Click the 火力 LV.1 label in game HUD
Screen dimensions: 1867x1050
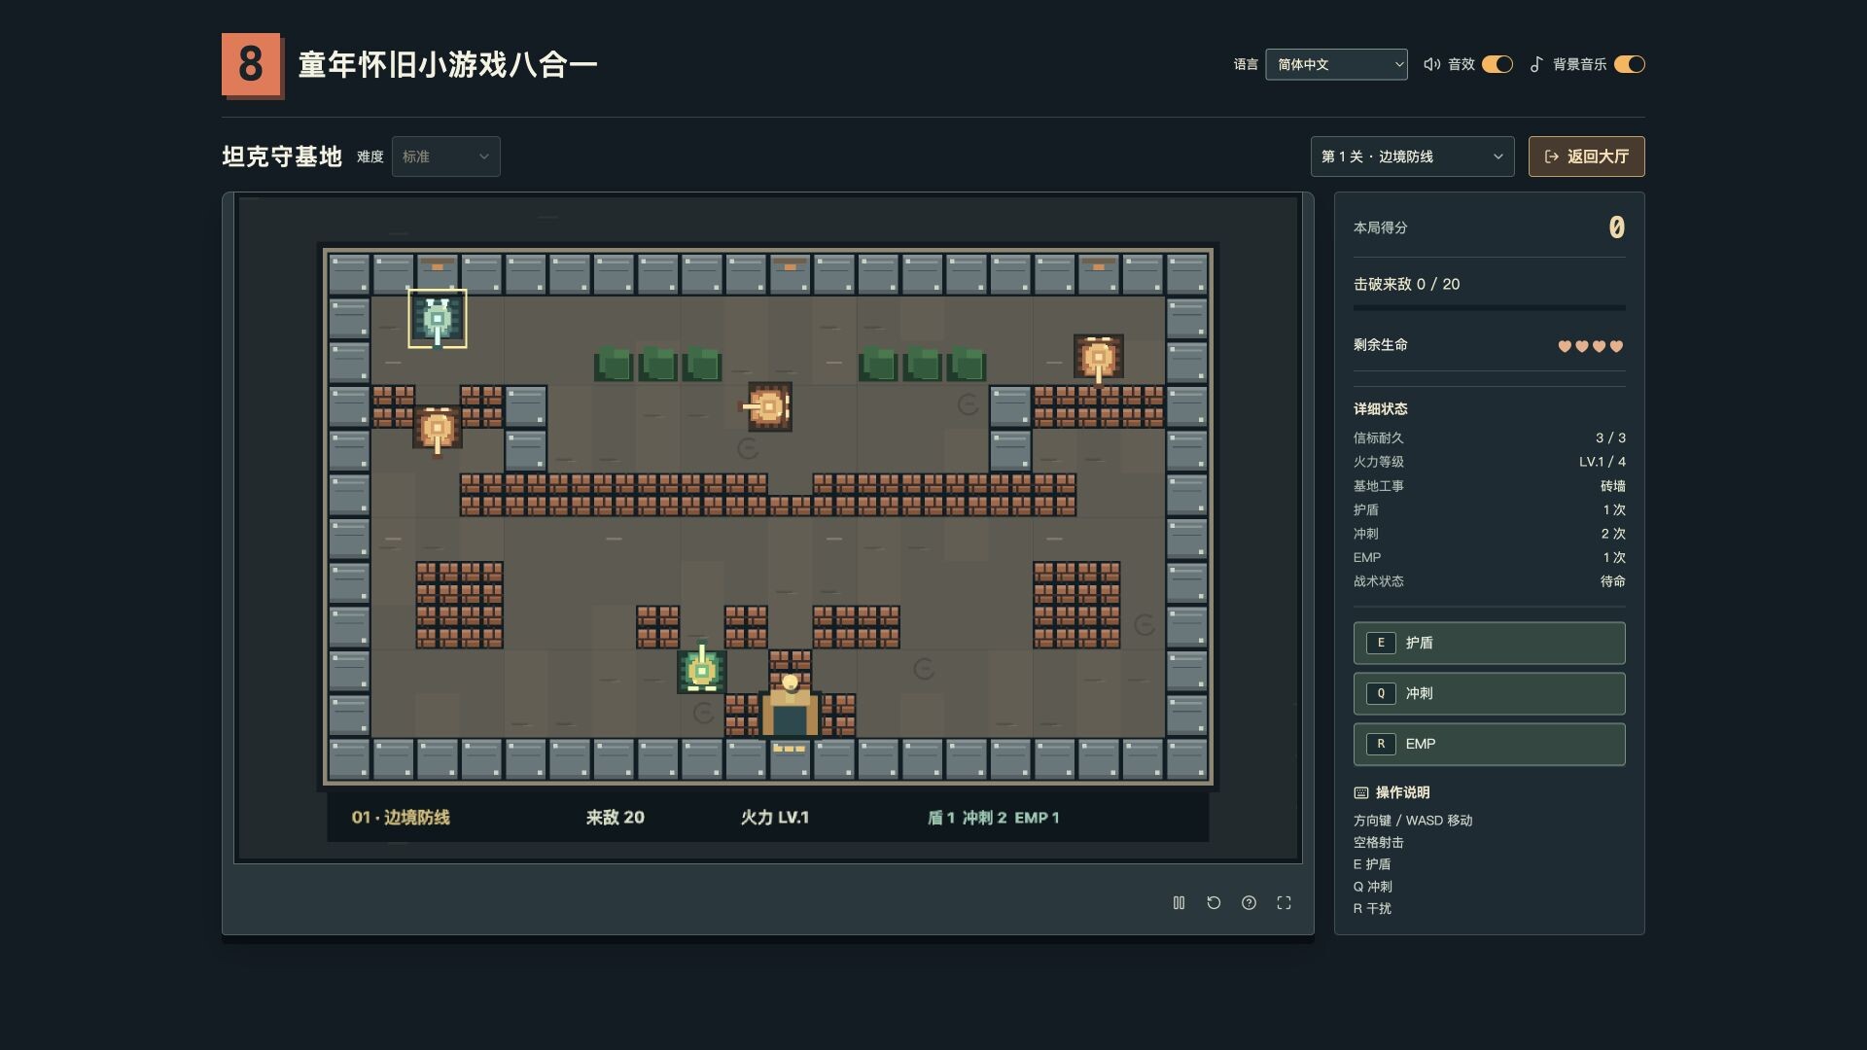pos(774,818)
